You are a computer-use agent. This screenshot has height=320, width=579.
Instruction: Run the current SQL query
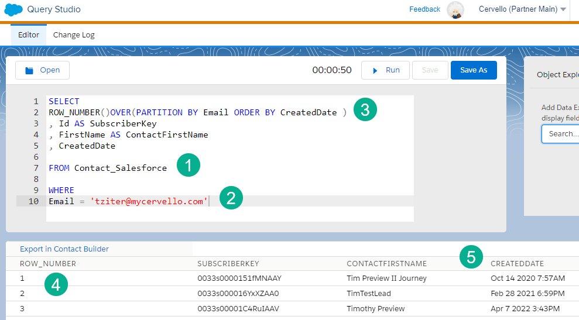click(x=385, y=70)
